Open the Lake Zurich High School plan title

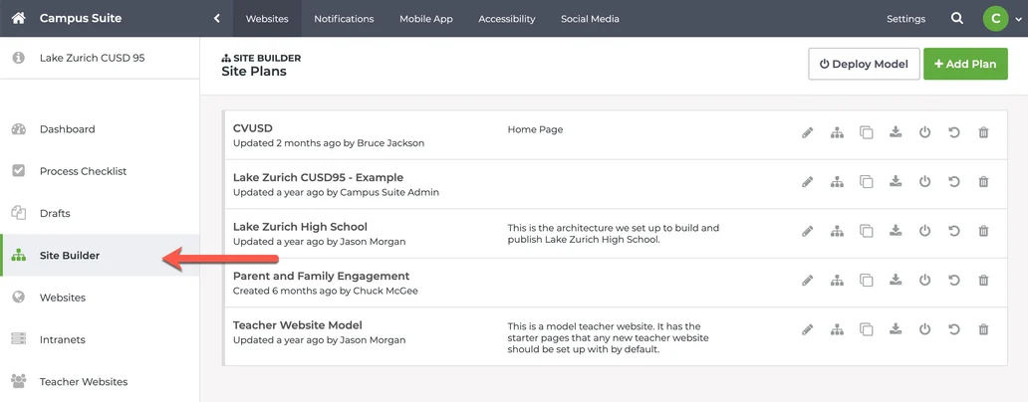(300, 226)
